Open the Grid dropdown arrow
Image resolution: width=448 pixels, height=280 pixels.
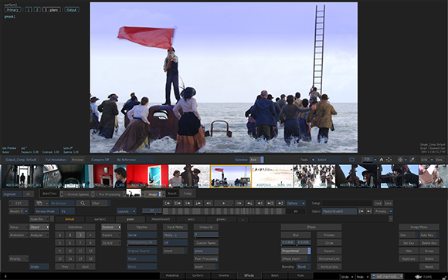(x=432, y=160)
